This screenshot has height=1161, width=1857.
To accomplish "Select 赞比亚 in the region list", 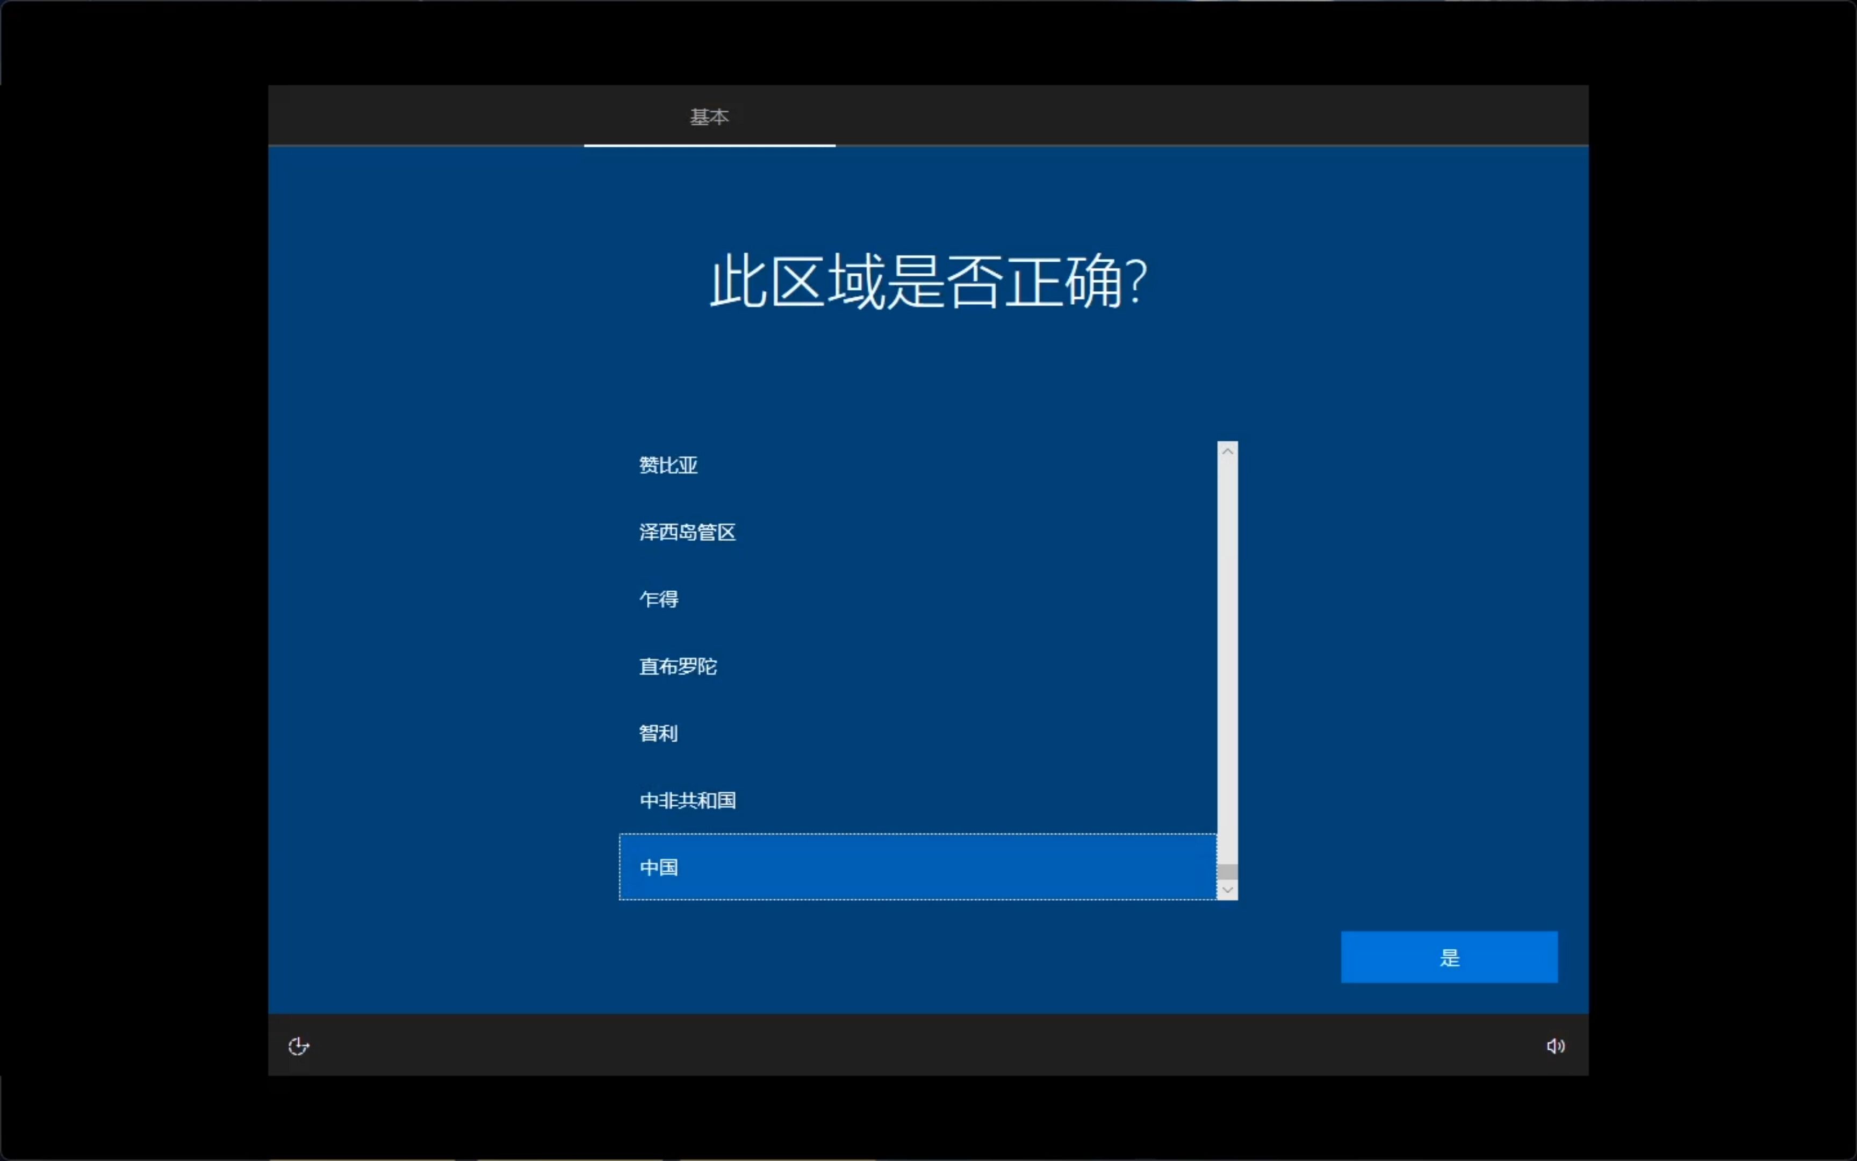I will click(918, 464).
